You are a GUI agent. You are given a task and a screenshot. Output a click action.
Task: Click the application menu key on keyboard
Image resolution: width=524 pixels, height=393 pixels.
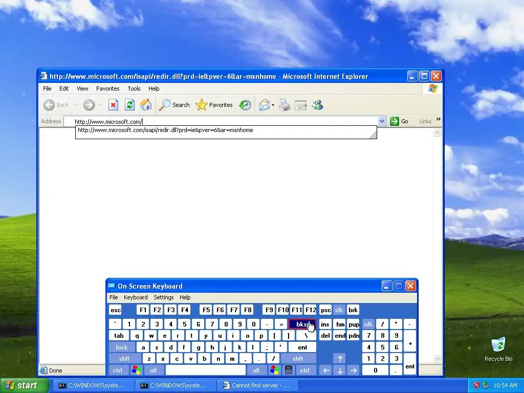point(289,370)
